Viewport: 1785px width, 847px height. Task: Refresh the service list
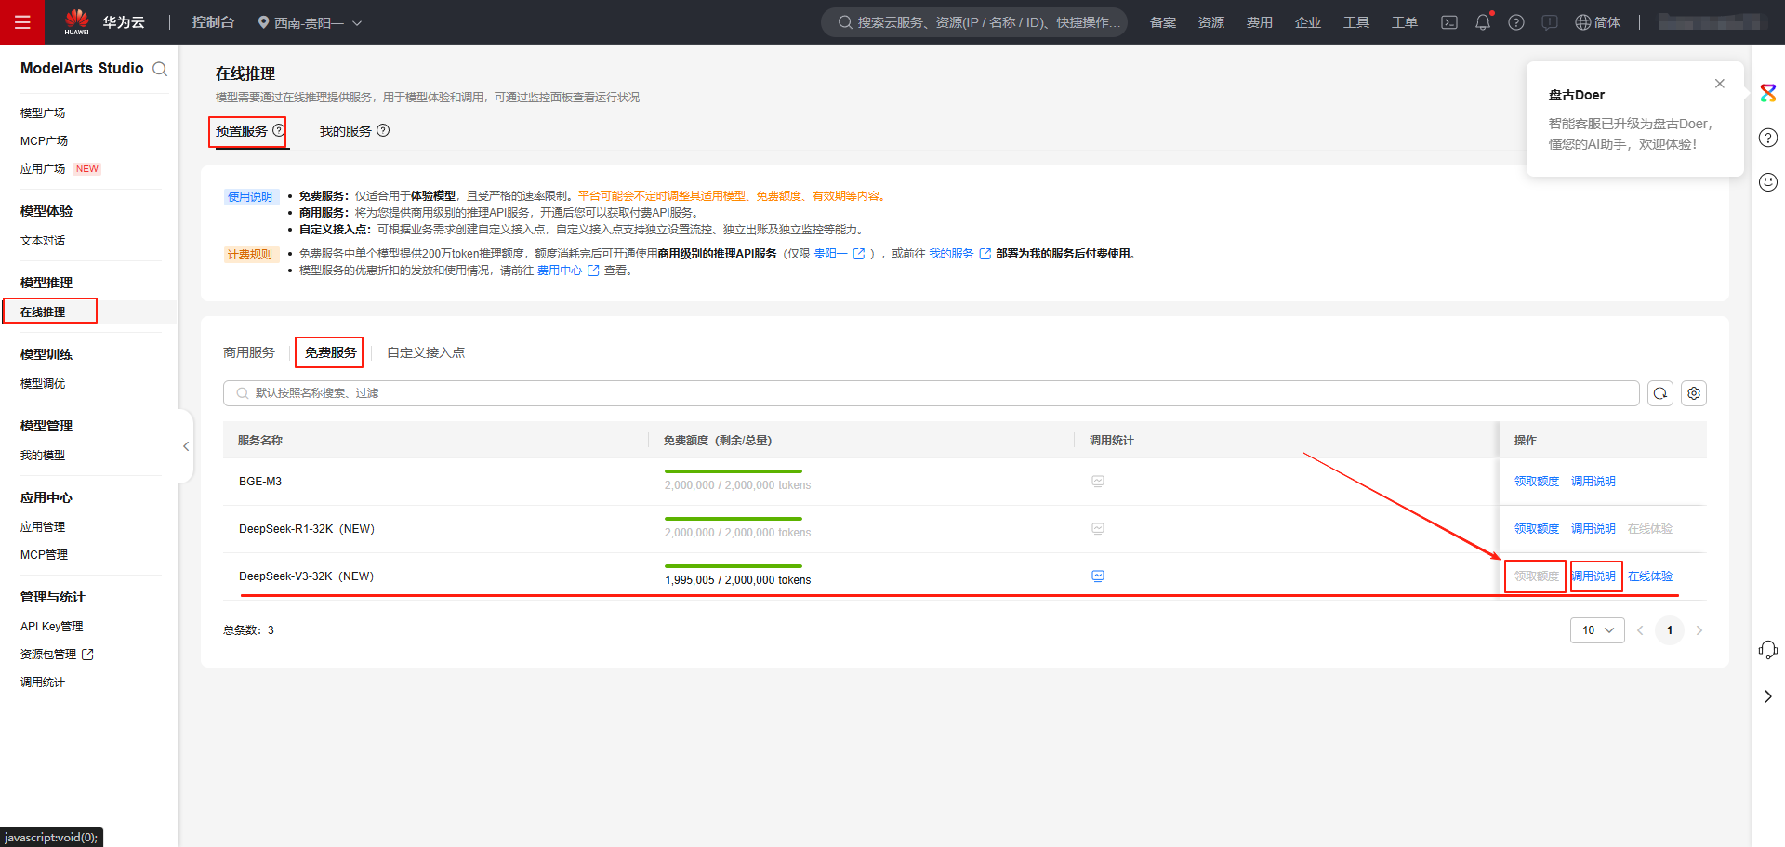point(1660,393)
